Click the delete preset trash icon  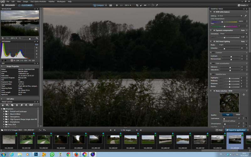click(x=17, y=105)
